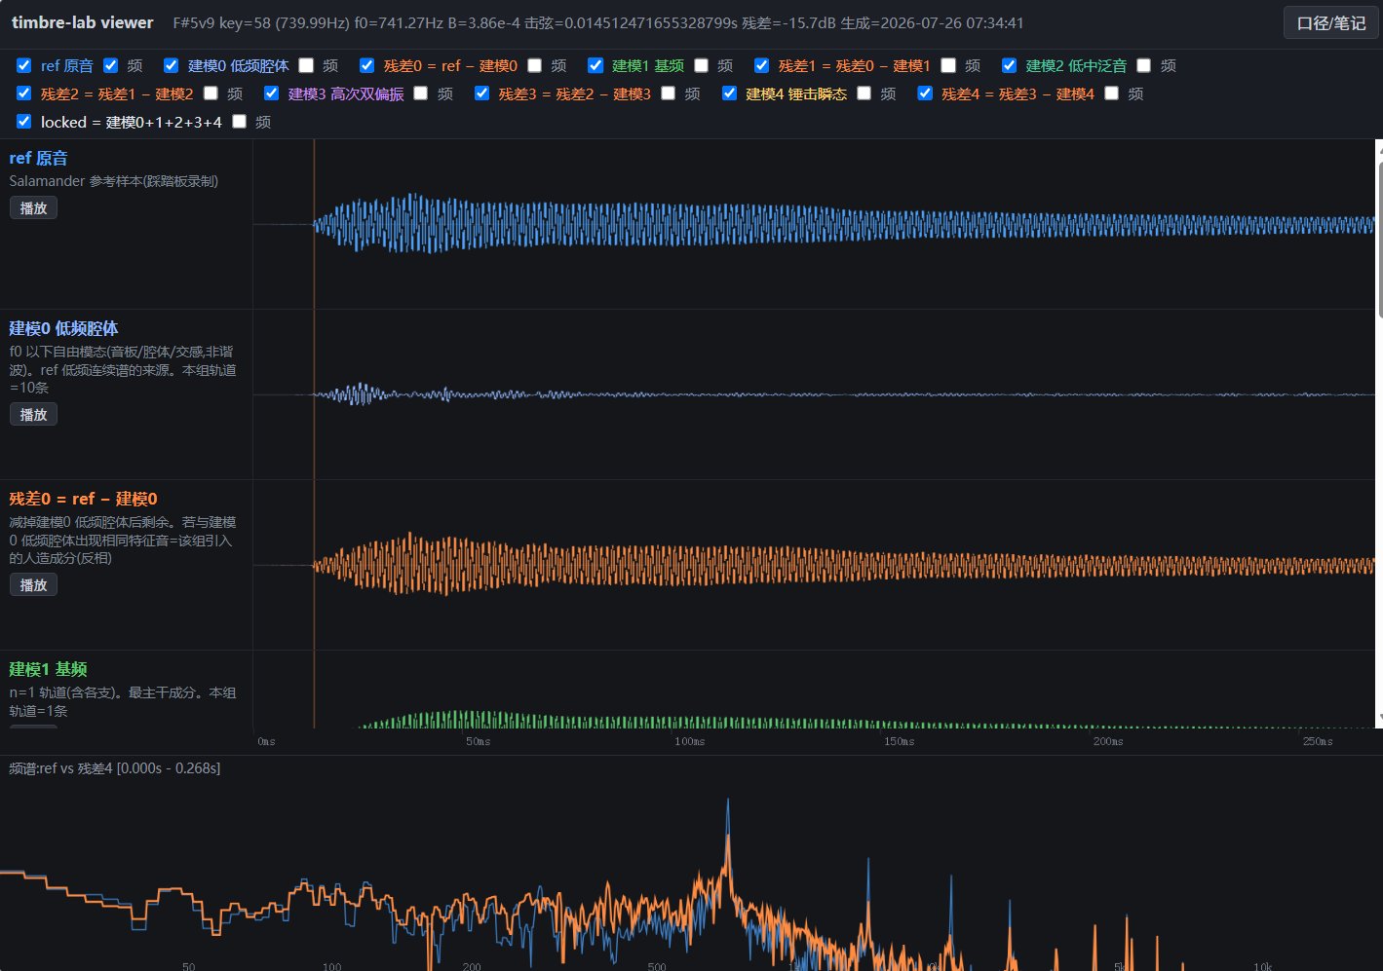Viewport: 1383px width, 971px height.
Task: Hide the 建模0 低频腔体 track
Action: click(x=172, y=65)
